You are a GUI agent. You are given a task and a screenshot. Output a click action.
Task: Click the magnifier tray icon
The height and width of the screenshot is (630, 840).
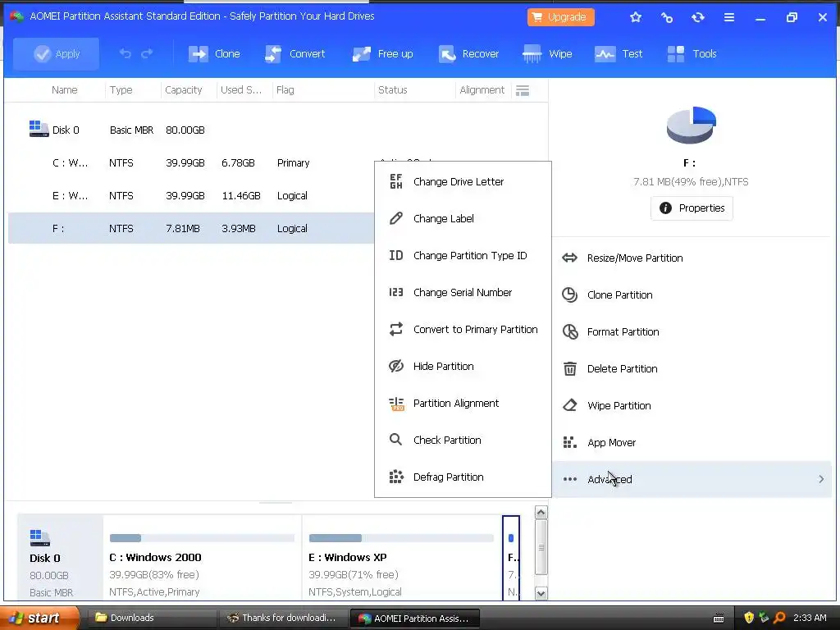click(779, 618)
